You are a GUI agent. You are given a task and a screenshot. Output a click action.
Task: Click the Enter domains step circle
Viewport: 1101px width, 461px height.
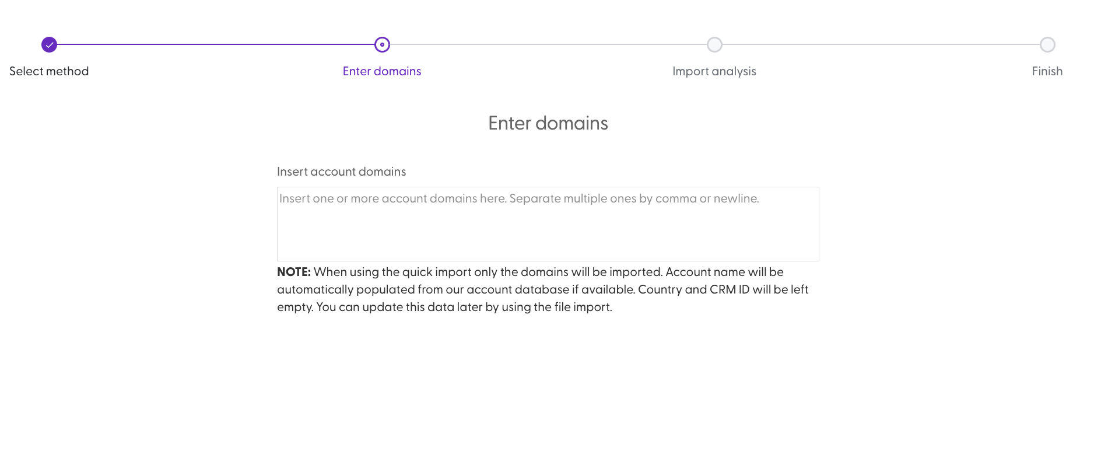coord(382,44)
